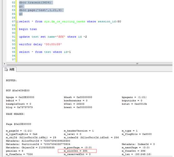Click 'bhash = 0x00000000' entry
Viewport: 174px width, 157px height.
tap(78, 97)
